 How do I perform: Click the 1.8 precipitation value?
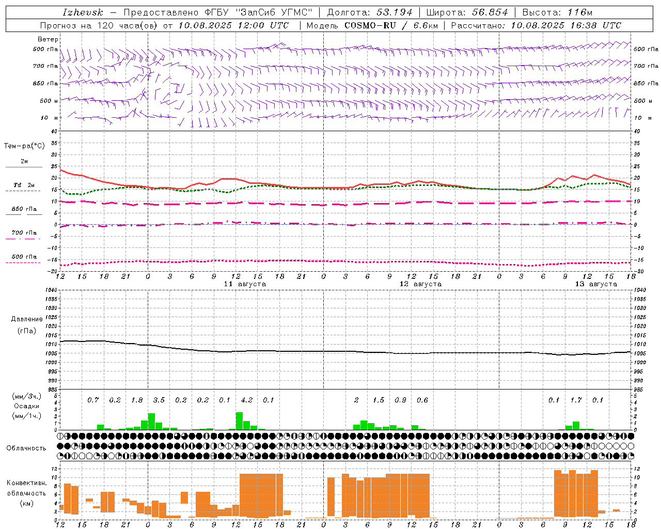point(137,400)
